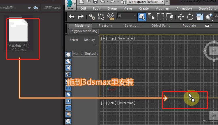
Task: Select the Select and Link tool
Action: (92, 17)
